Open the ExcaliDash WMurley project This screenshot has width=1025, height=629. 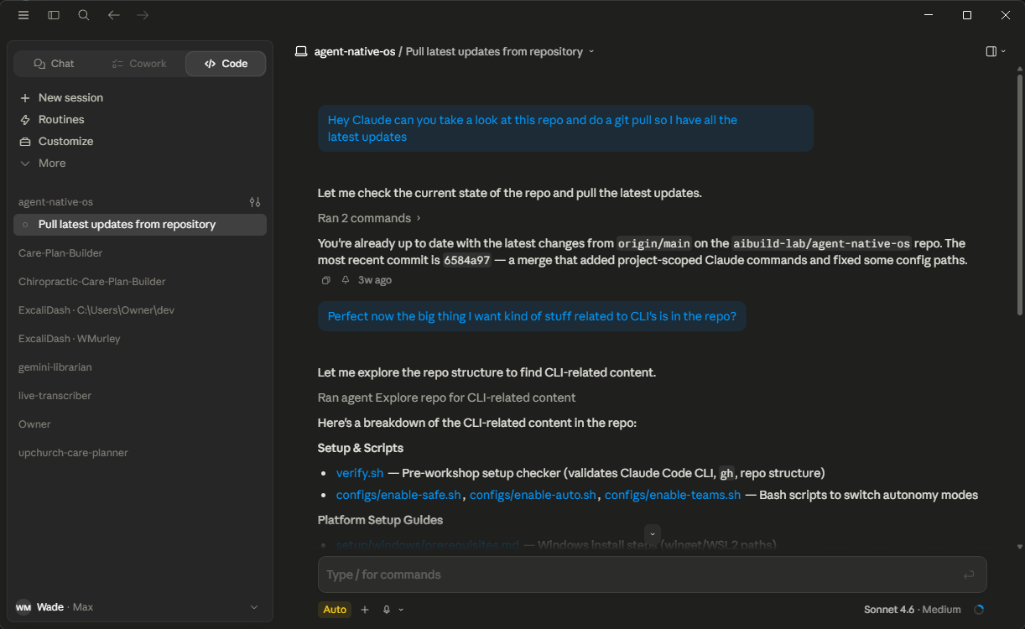[x=70, y=339]
